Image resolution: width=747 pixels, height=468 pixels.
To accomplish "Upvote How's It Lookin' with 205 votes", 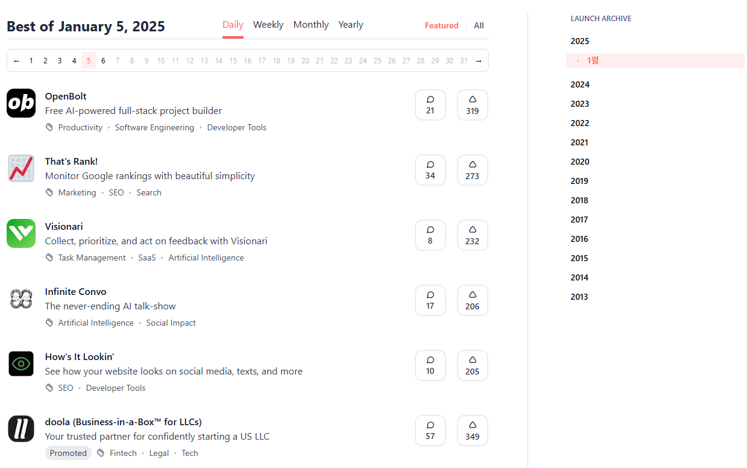I will [x=473, y=365].
